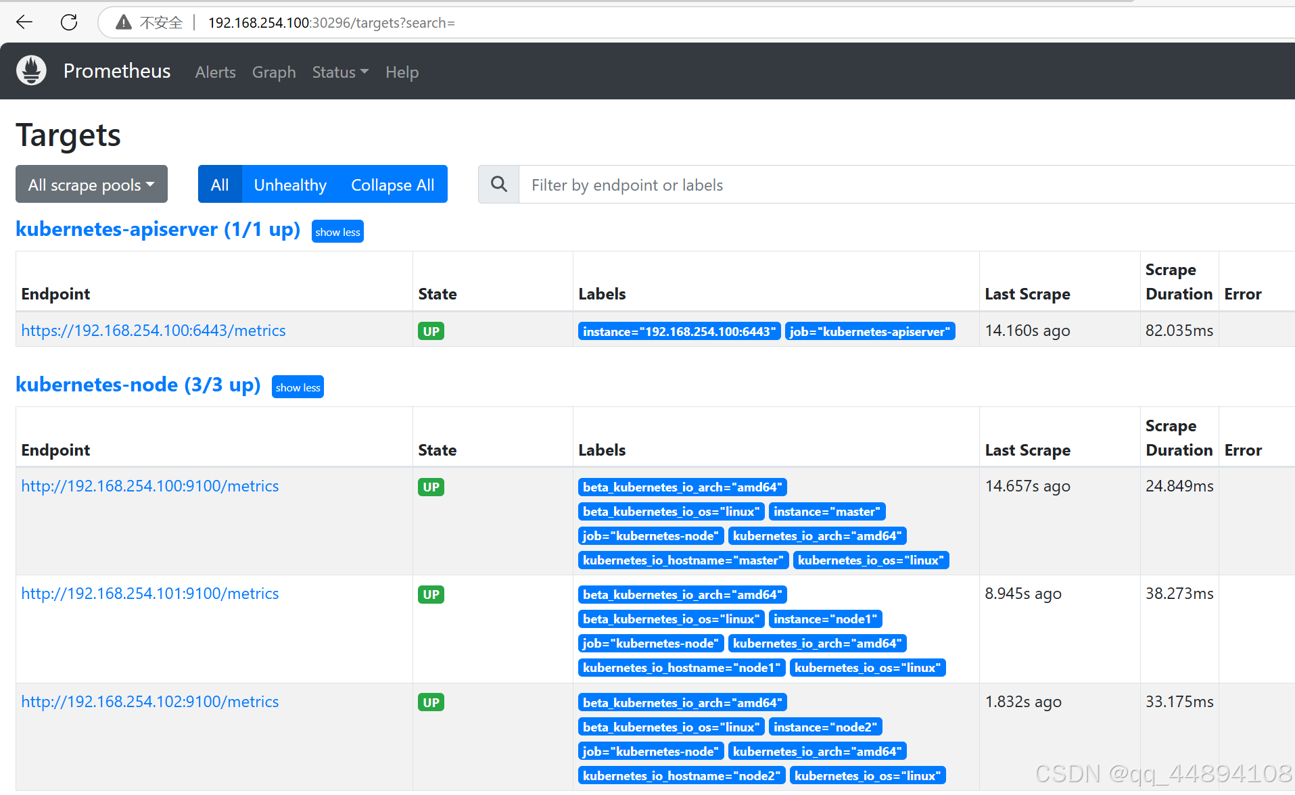Click 14.160s ago last scrape value
This screenshot has height=795, width=1295.
coord(1027,330)
